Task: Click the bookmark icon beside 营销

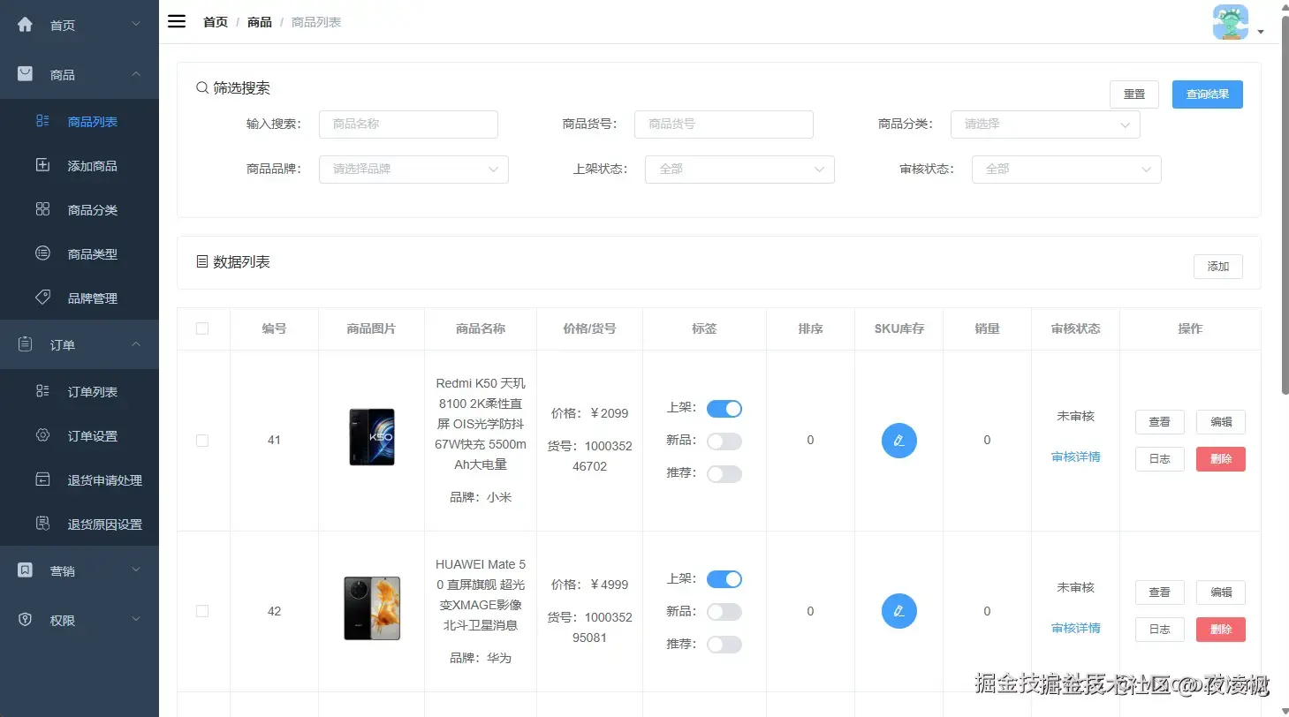Action: pos(26,570)
